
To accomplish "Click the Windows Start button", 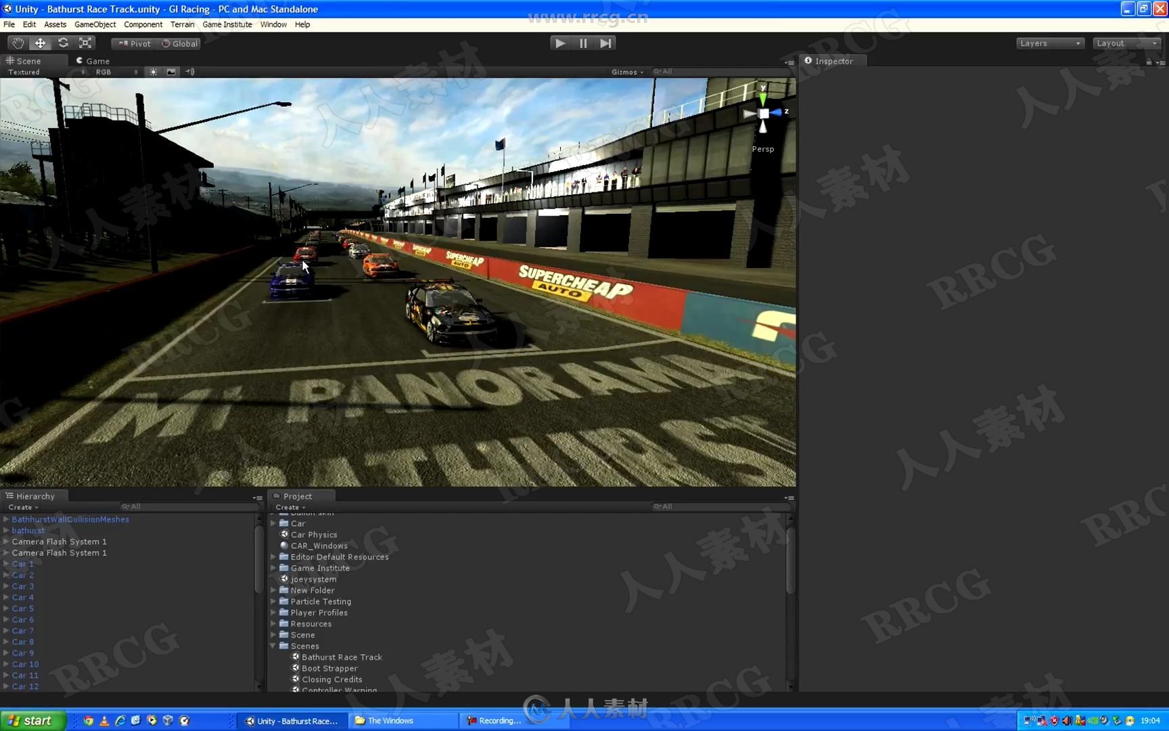I will click(x=33, y=721).
